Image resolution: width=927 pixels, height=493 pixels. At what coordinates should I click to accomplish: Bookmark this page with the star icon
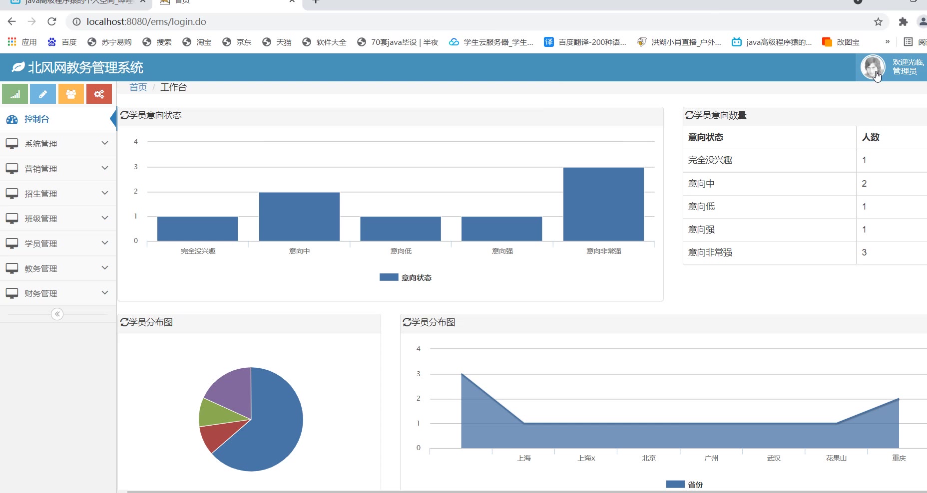(x=878, y=21)
